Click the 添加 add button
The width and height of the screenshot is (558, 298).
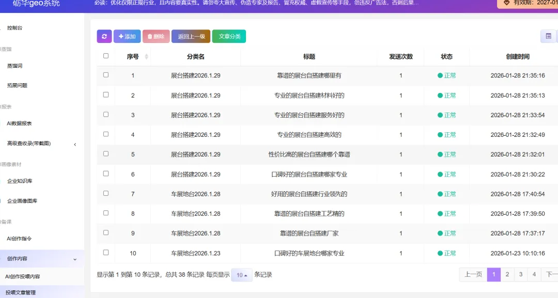click(x=127, y=36)
